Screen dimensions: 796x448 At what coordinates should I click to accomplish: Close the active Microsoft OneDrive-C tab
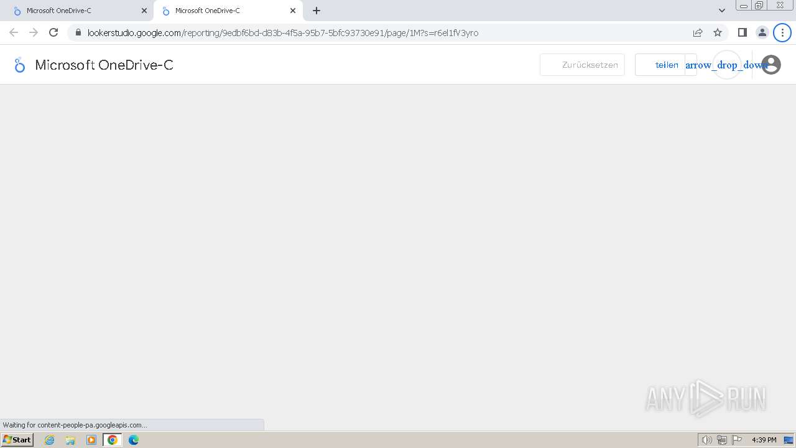pyautogui.click(x=293, y=11)
